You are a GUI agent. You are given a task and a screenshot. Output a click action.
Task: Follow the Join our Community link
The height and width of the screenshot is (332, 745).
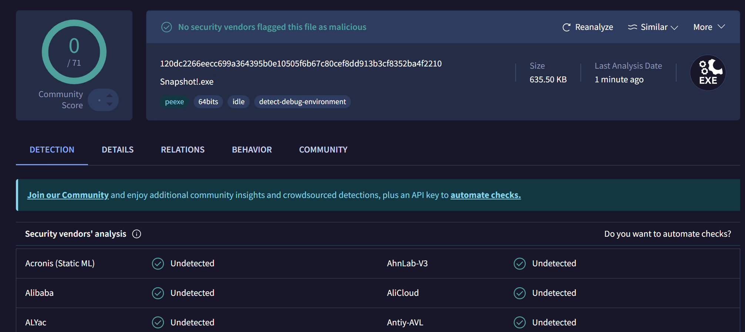tap(68, 195)
